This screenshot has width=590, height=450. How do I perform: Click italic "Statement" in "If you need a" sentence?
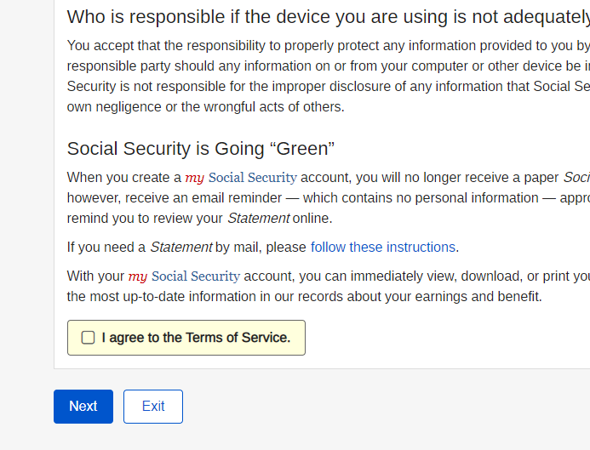pyautogui.click(x=180, y=248)
